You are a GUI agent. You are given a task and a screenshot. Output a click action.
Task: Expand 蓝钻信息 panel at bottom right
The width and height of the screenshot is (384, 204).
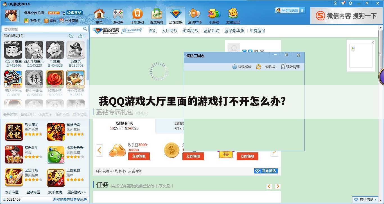pyautogui.click(x=365, y=200)
